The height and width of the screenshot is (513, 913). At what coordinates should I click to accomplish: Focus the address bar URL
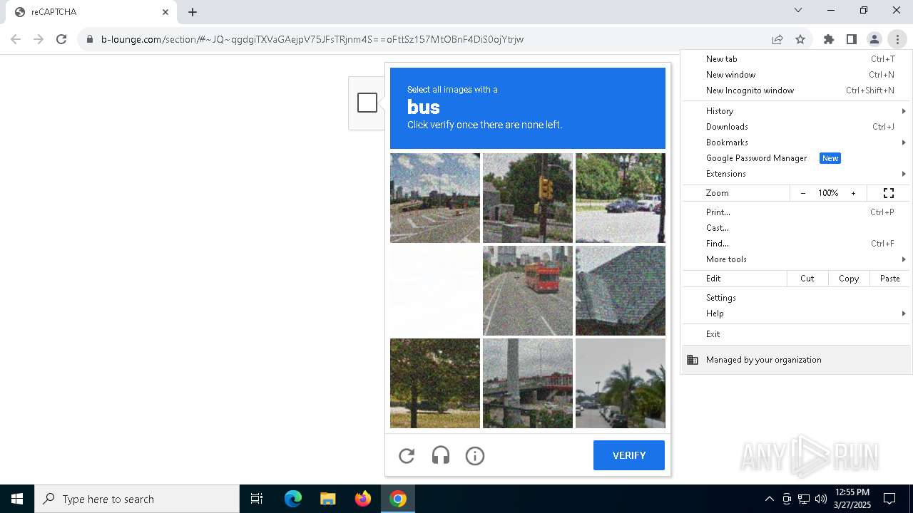point(312,39)
